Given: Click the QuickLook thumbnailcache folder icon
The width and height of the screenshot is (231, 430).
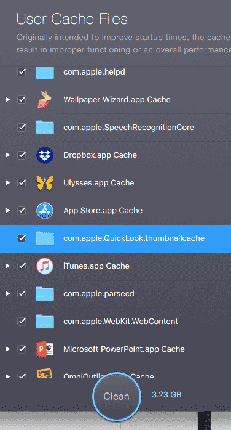Looking at the screenshot, I should coord(45,238).
